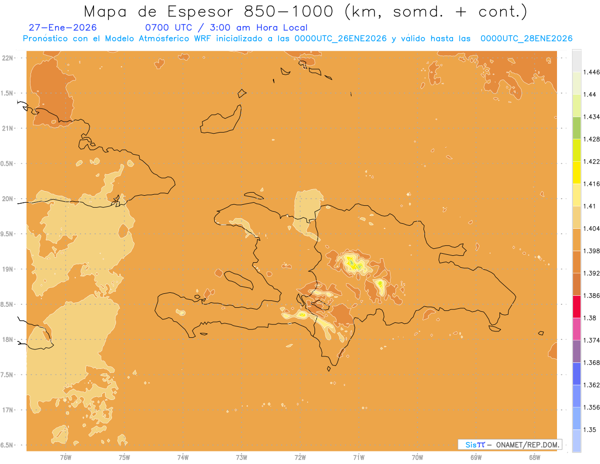Select the purple legend swatch below 1.374
The width and height of the screenshot is (600, 464).
(576, 351)
